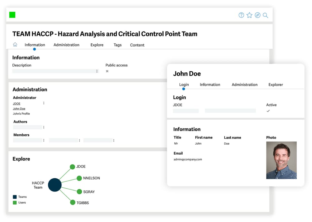Open the Content tab
312x222 pixels.
tap(137, 45)
